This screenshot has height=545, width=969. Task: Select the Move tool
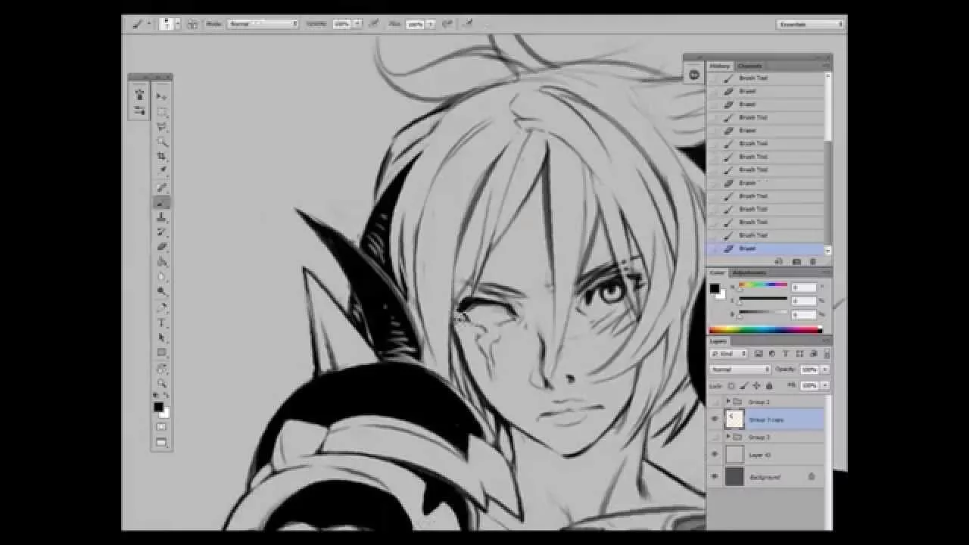[161, 96]
